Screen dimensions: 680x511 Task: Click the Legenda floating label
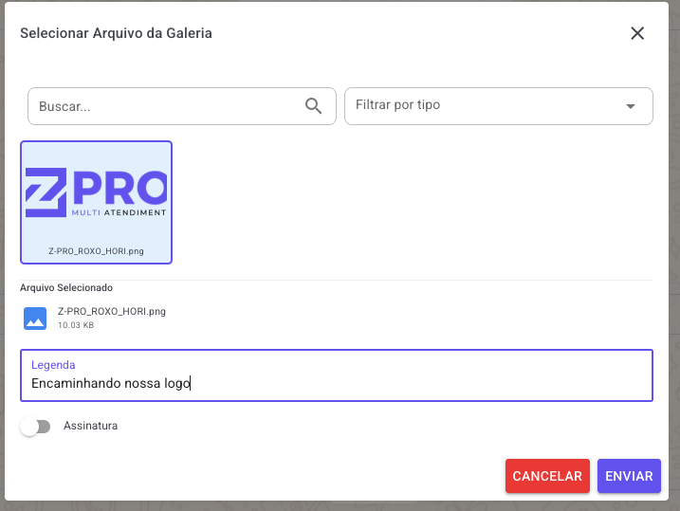[x=53, y=365]
